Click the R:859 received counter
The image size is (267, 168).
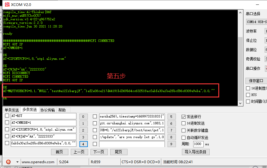96,162
